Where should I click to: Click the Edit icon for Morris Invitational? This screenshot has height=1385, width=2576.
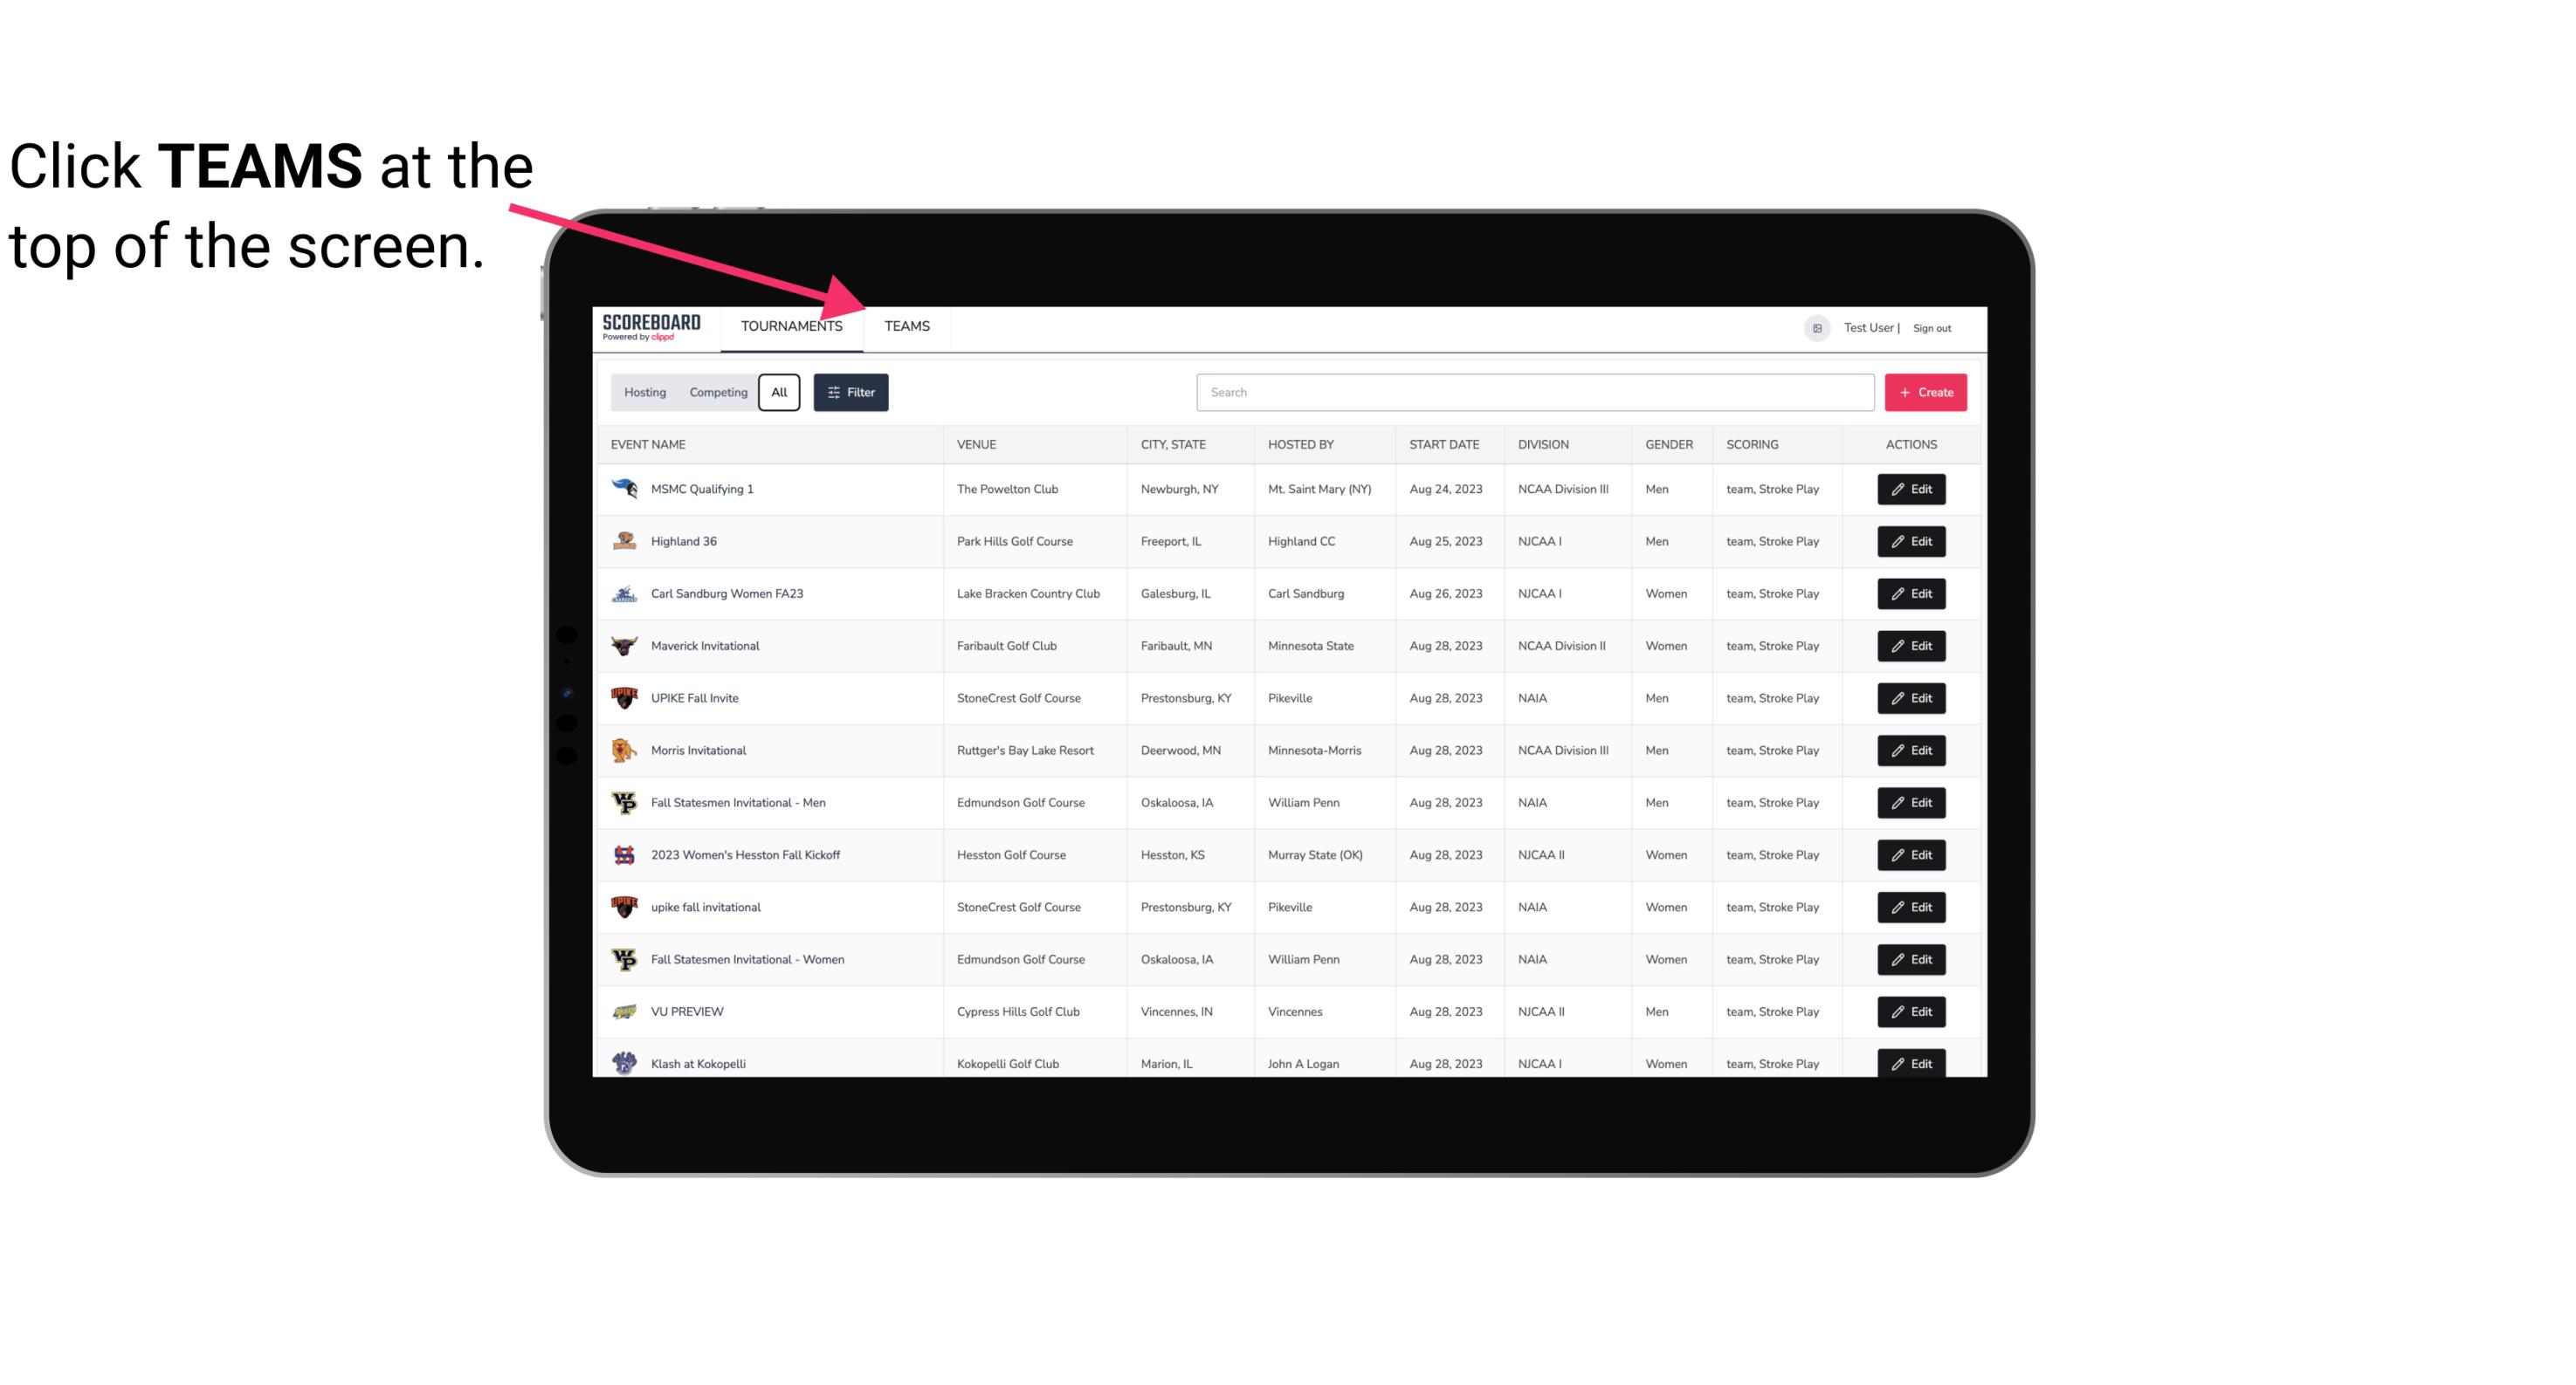pyautogui.click(x=1911, y=751)
